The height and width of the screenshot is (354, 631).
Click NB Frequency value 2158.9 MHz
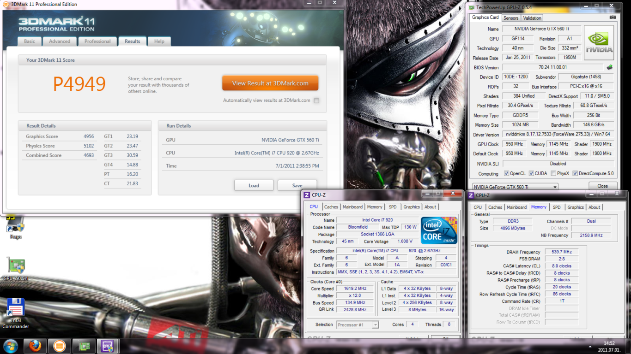[x=591, y=235]
